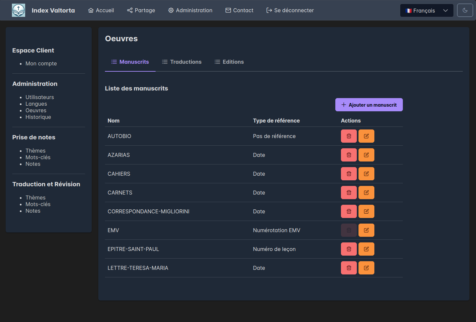This screenshot has height=322, width=476.
Task: Remove the EPITRE-SAINT-PAUL manuscript
Action: point(349,249)
